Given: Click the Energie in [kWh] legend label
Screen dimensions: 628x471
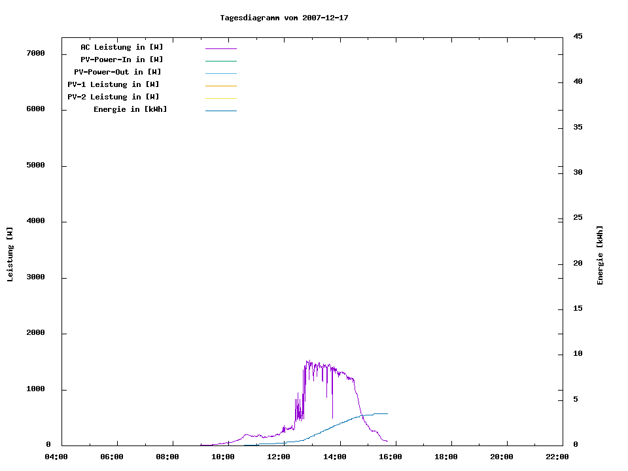Looking at the screenshot, I should 130,109.
